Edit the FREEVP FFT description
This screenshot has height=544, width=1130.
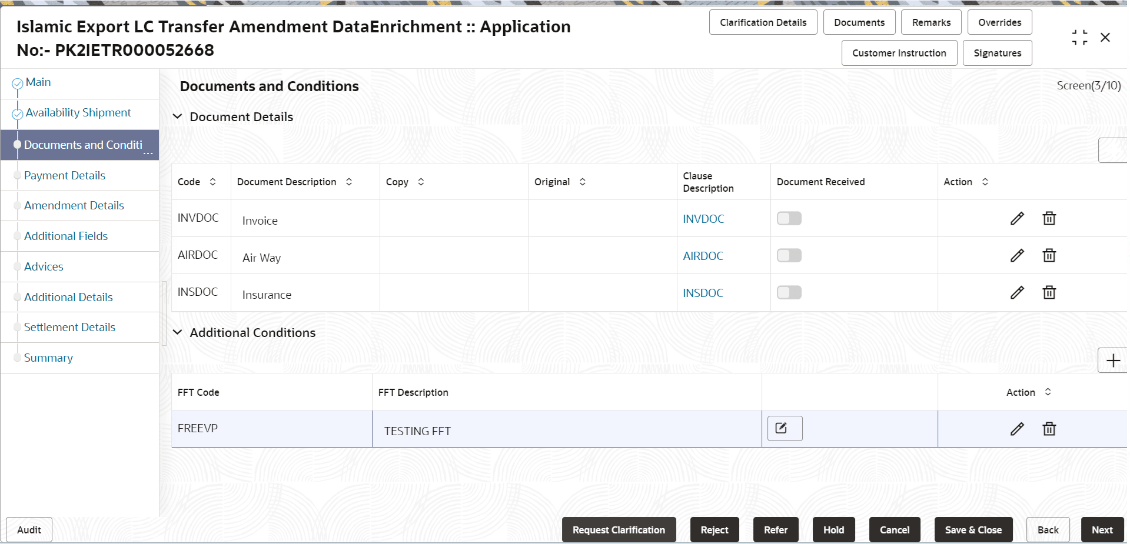1018,429
